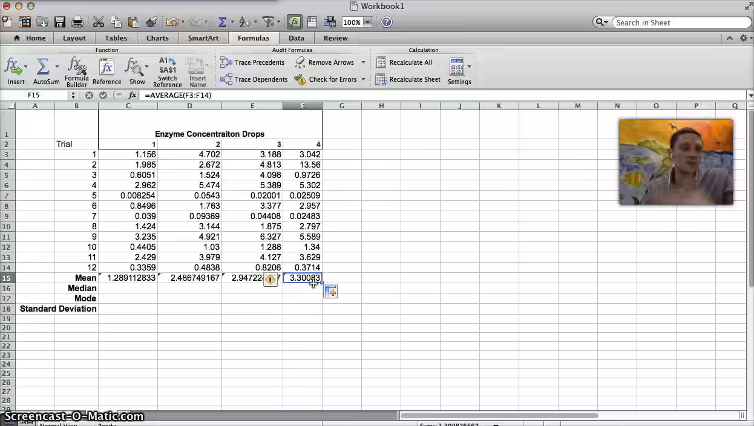This screenshot has height=426, width=754.
Task: Pick the Format Painter brush
Action: pos(151,22)
